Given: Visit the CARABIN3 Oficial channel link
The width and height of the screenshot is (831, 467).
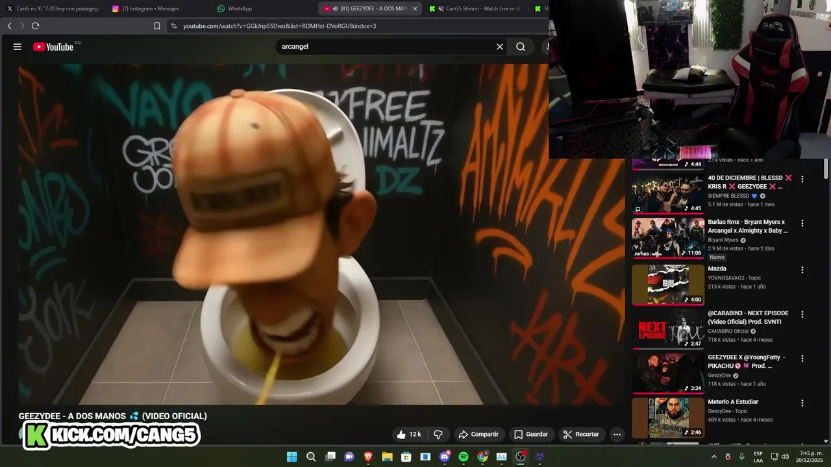Looking at the screenshot, I should coord(728,331).
